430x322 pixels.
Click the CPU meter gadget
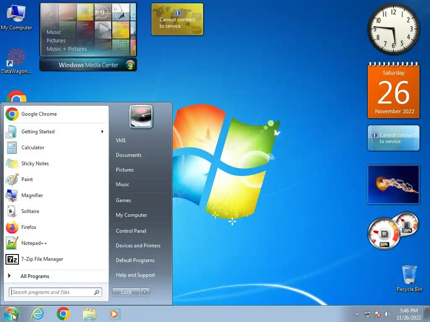pyautogui.click(x=384, y=234)
